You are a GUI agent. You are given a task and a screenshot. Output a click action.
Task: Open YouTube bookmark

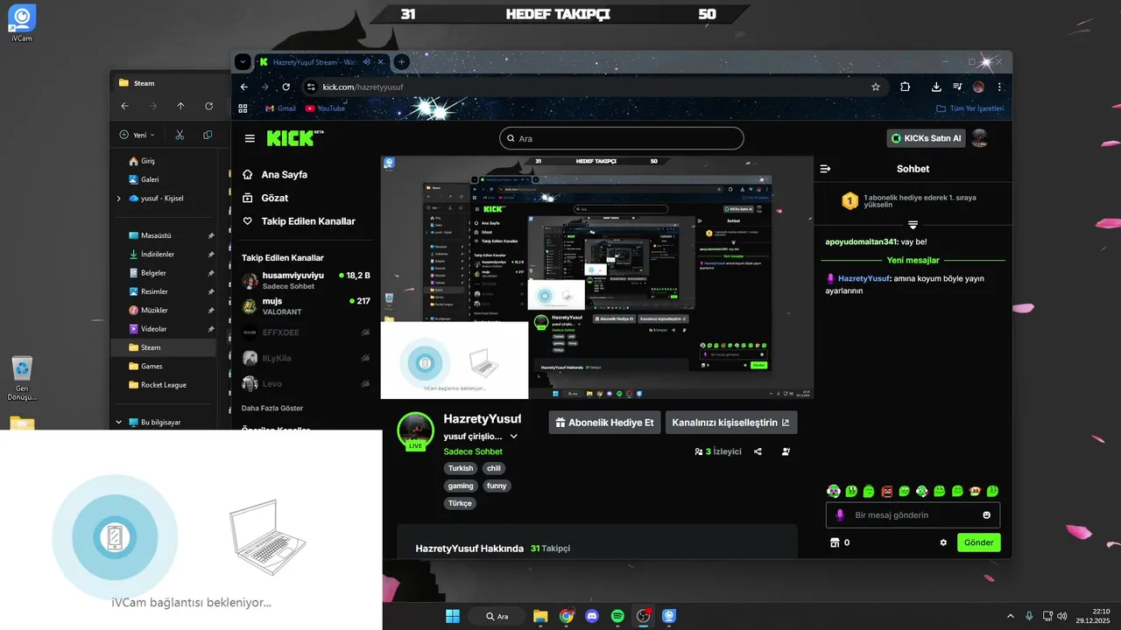[x=325, y=108]
